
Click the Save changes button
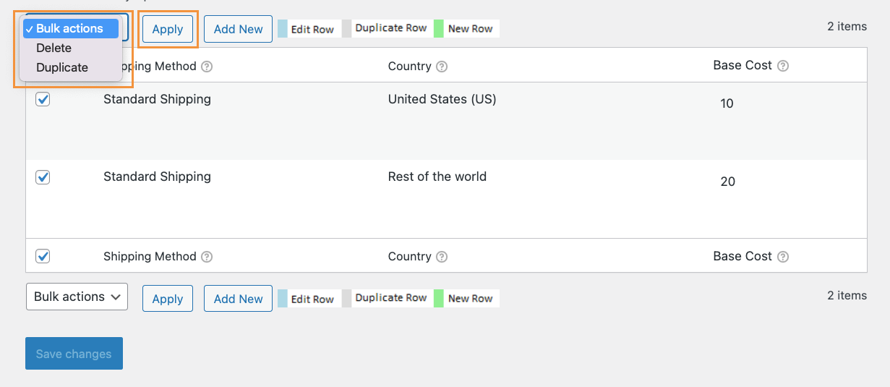[x=74, y=354]
